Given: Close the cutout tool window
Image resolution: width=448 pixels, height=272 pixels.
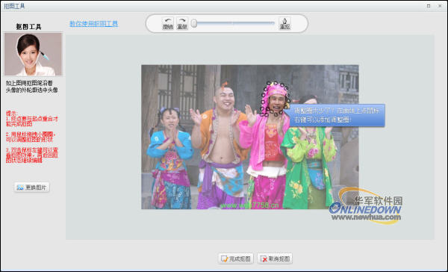Looking at the screenshot, I should pyautogui.click(x=440, y=6).
